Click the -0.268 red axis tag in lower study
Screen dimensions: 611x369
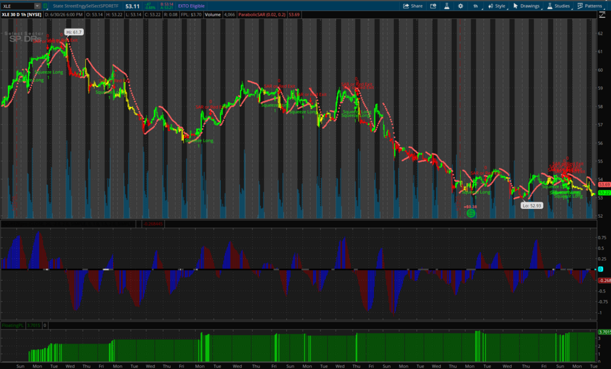point(604,280)
